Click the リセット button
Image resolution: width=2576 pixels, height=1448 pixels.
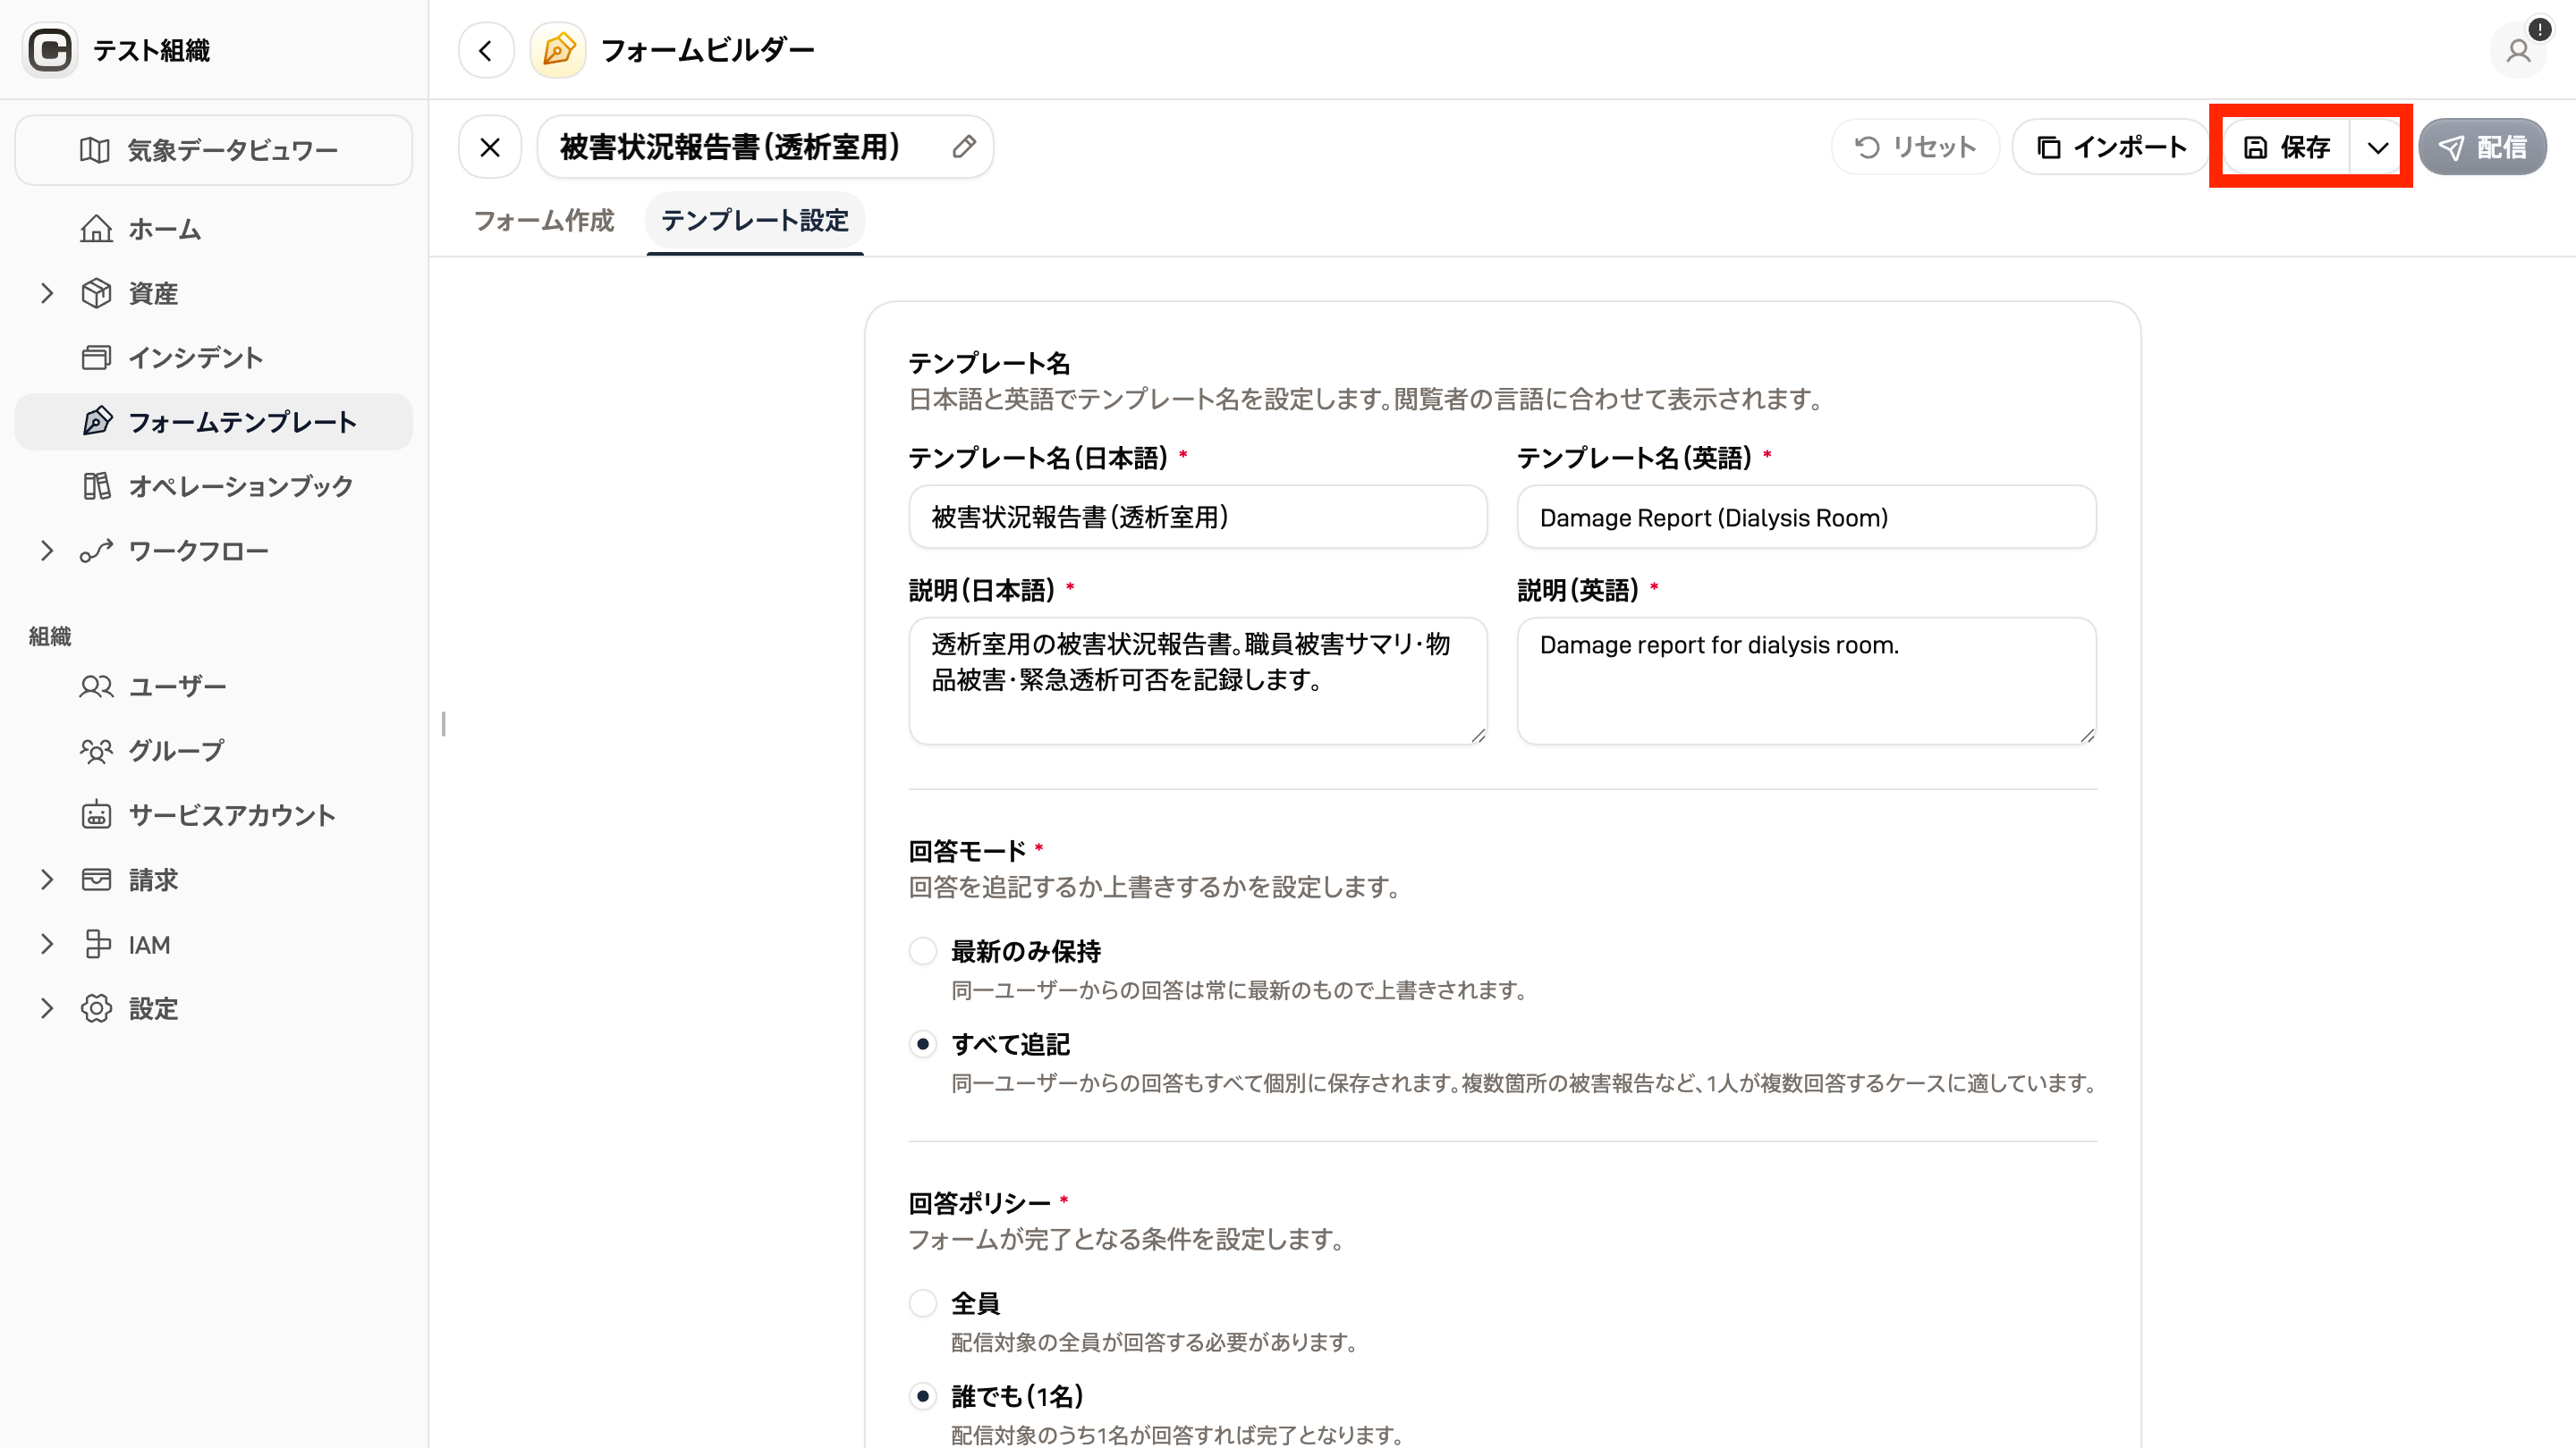coord(1915,147)
